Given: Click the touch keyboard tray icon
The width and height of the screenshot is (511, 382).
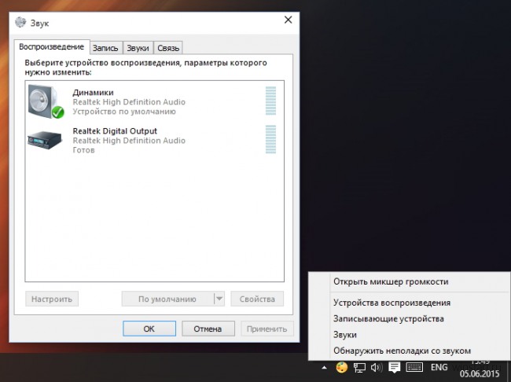Looking at the screenshot, I should 414,368.
